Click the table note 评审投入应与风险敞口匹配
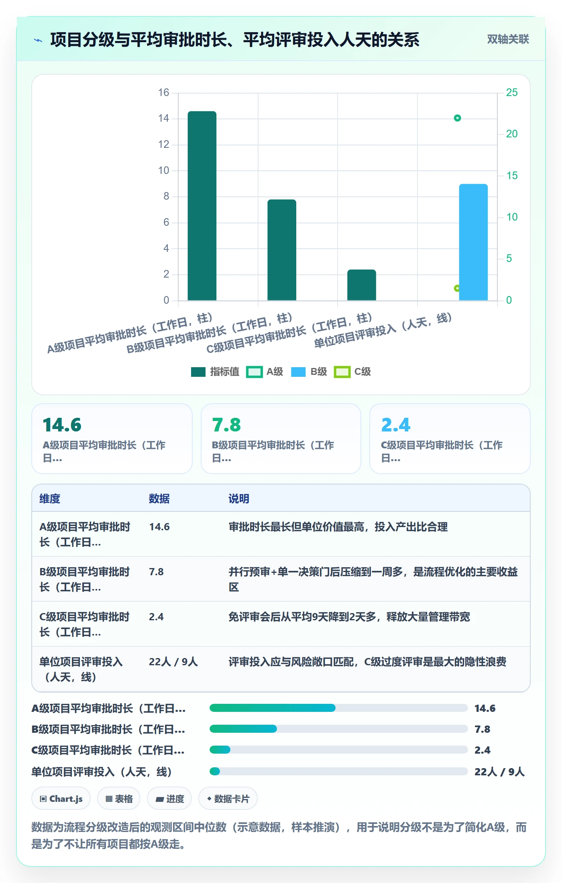 367,662
